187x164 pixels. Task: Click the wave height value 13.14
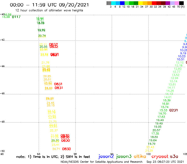coord(173,81)
